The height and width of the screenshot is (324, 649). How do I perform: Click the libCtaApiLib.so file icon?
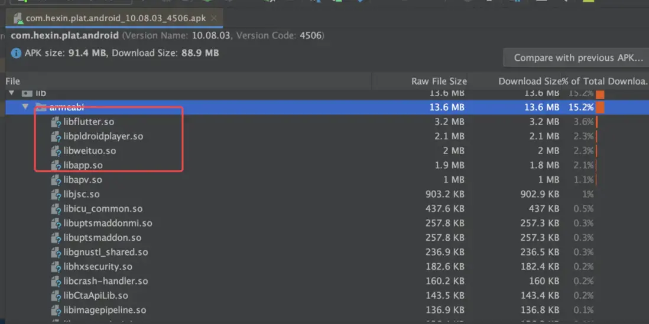pyautogui.click(x=56, y=296)
